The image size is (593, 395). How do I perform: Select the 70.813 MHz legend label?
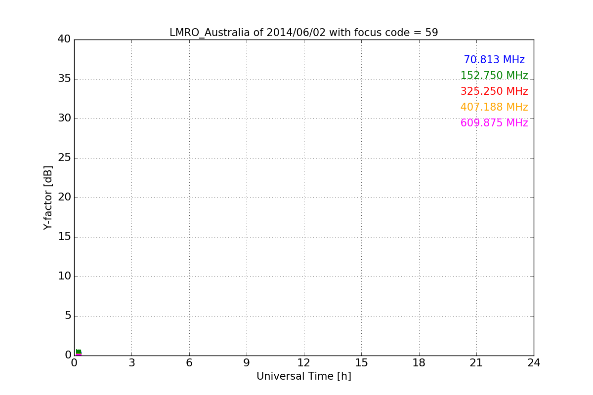(494, 60)
